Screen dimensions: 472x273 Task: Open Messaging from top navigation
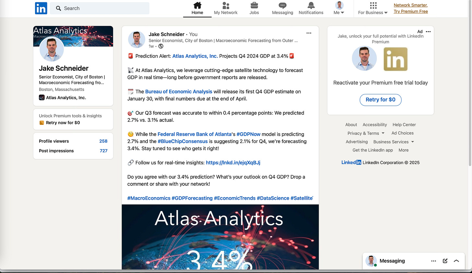coord(282,9)
